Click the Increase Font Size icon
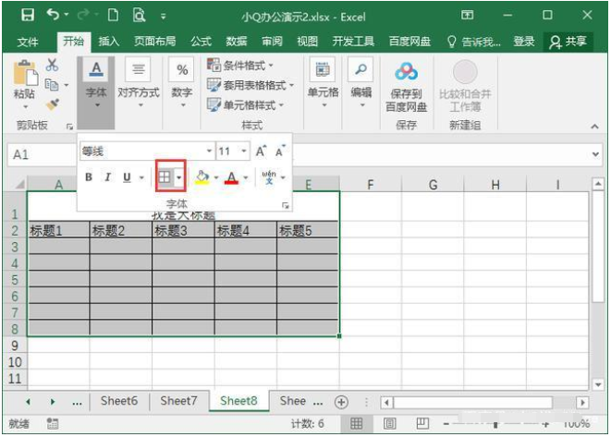 (x=261, y=152)
